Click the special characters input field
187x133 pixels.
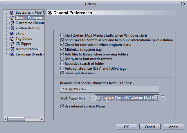109,89
